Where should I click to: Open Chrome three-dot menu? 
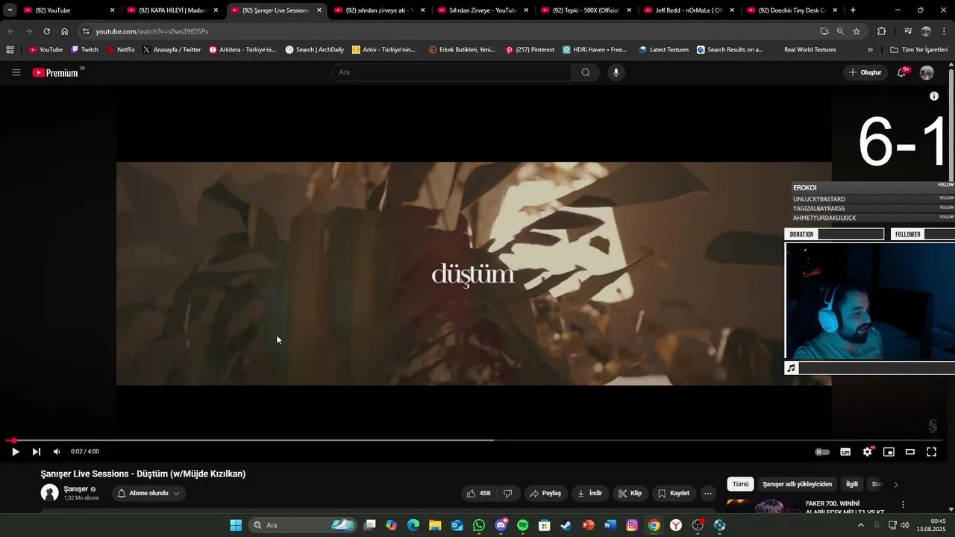[945, 31]
